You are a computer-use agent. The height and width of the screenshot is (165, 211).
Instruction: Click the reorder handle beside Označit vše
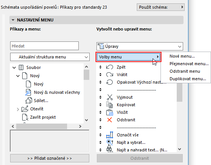pyautogui.click(x=100, y=135)
